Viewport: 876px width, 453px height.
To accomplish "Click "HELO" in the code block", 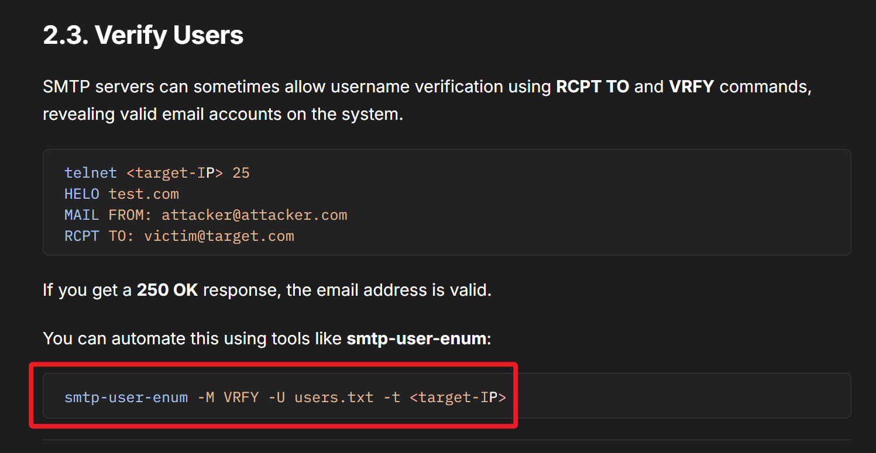I will coord(82,194).
